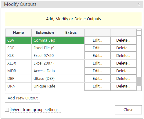Click the Name column header
Screen dimensions: 144x119
19,33
